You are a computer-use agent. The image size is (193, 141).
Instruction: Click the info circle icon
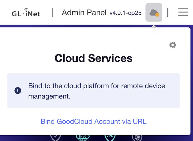tap(18, 91)
